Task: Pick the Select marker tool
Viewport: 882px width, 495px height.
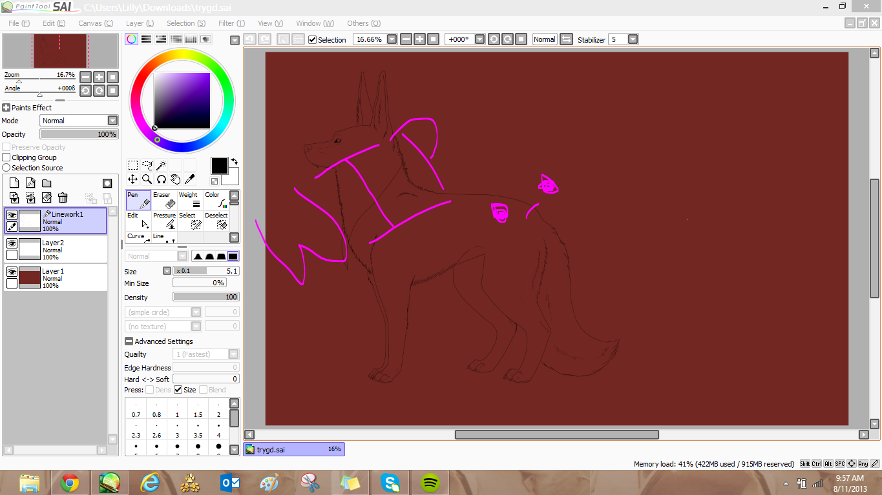Action: pos(190,221)
